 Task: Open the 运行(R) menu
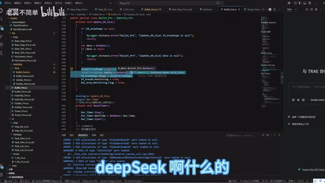[58, 3]
